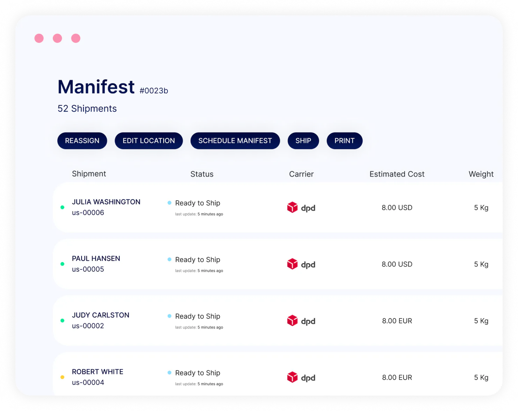Click Ready to Ship for Julia Washington
Screen dimensions: 518x411
pos(198,203)
